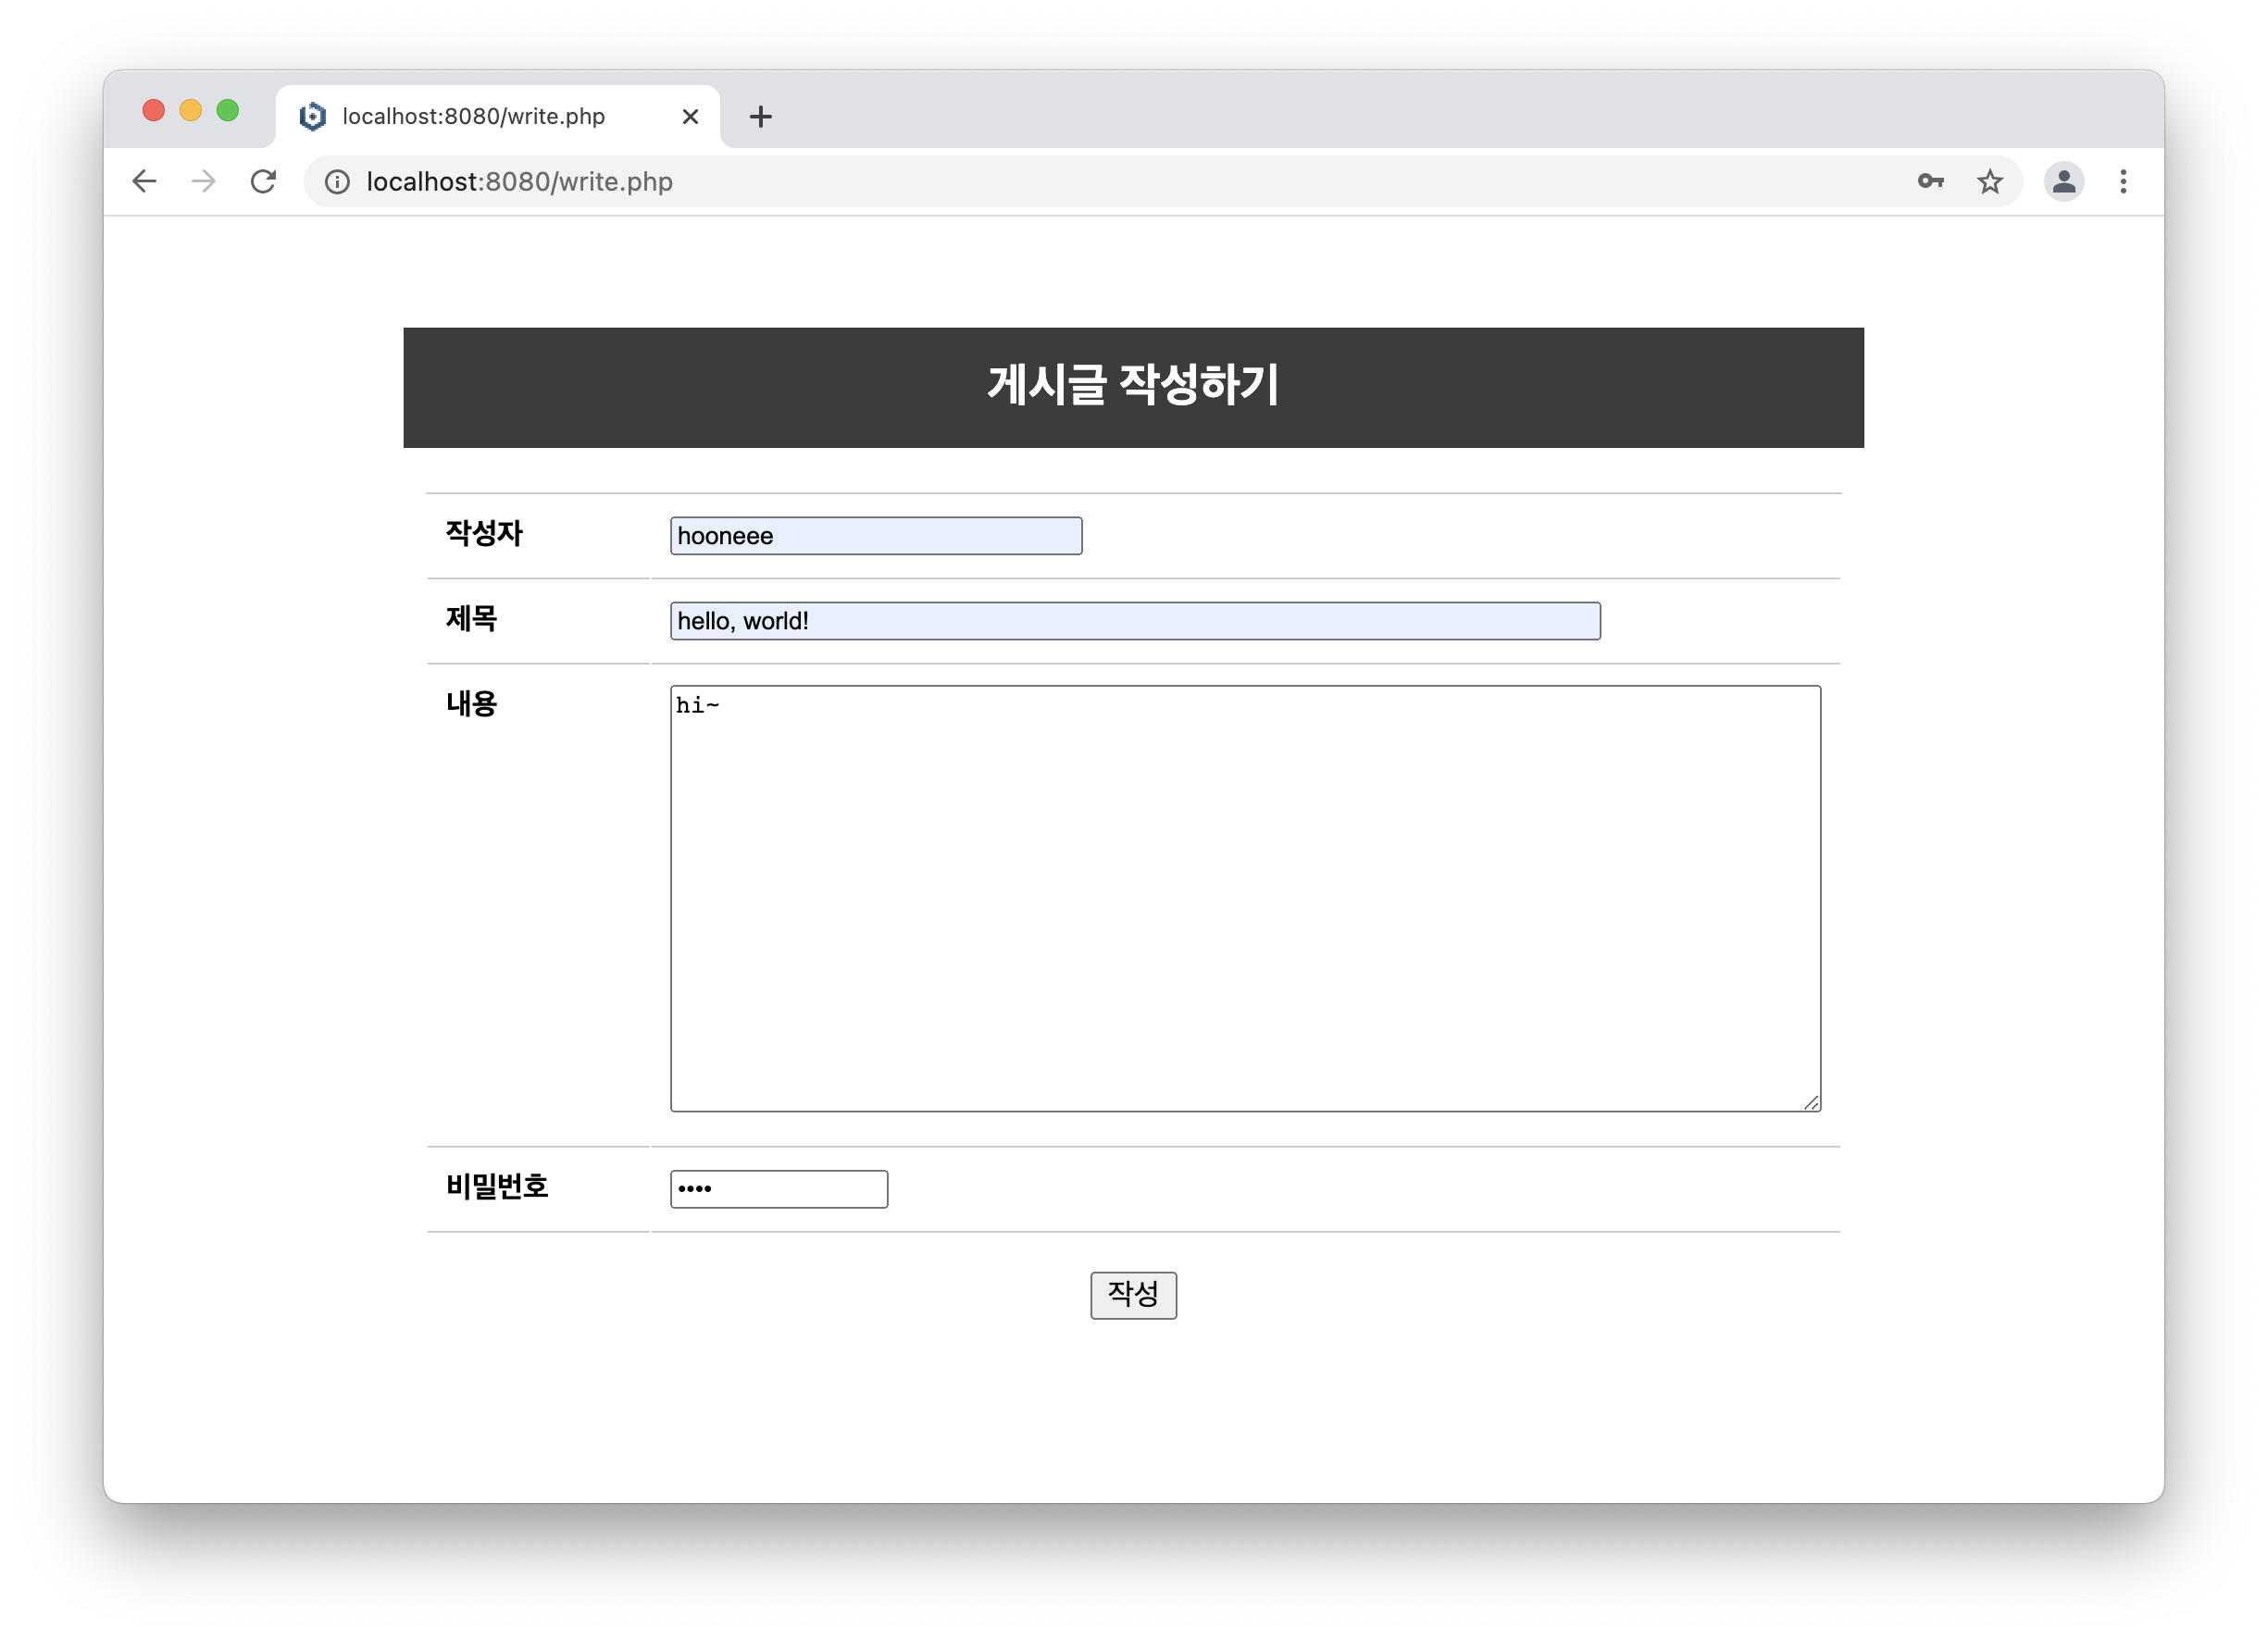Reload the write.php page
The image size is (2268, 1640).
[x=263, y=181]
